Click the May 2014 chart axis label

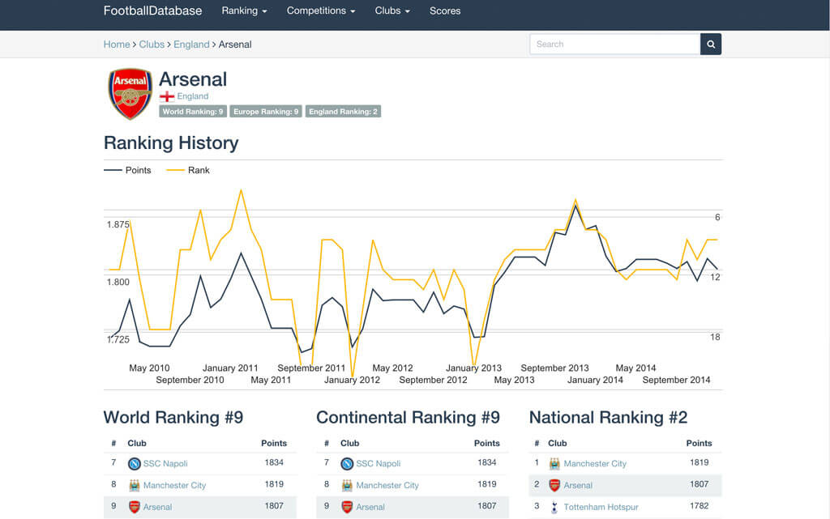coord(635,368)
